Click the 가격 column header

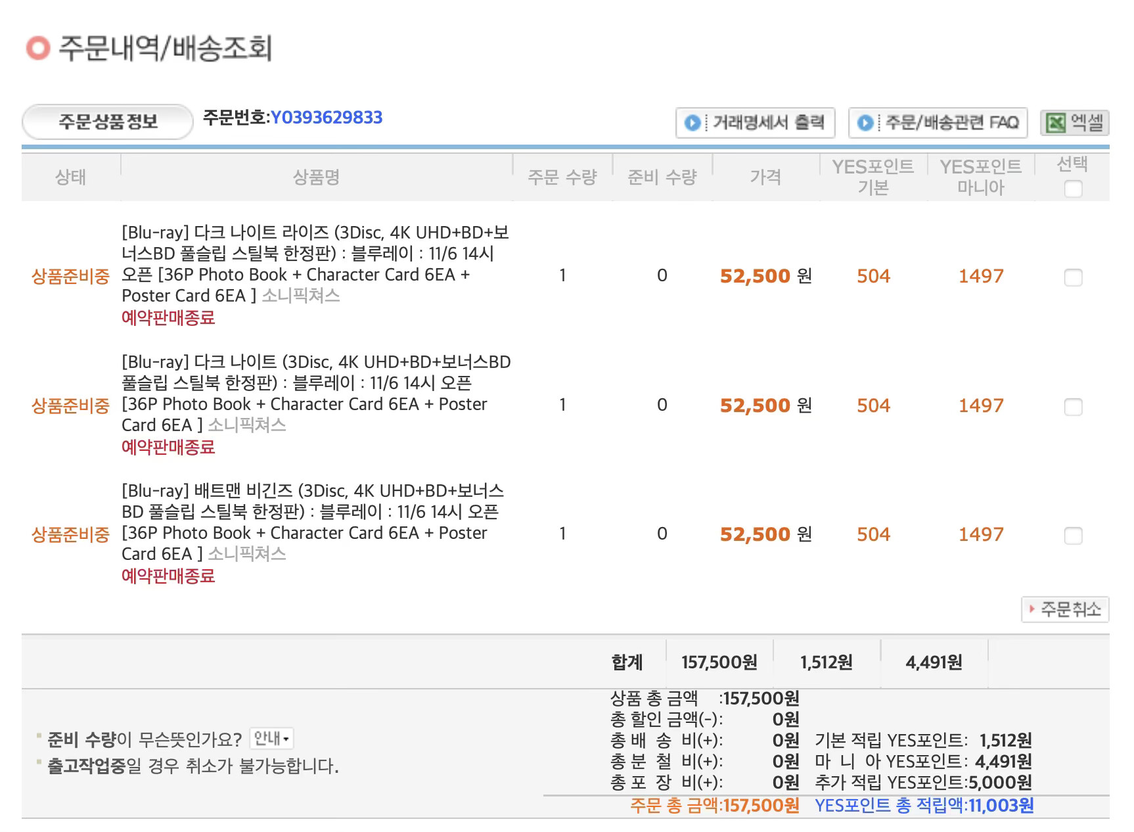tap(765, 177)
